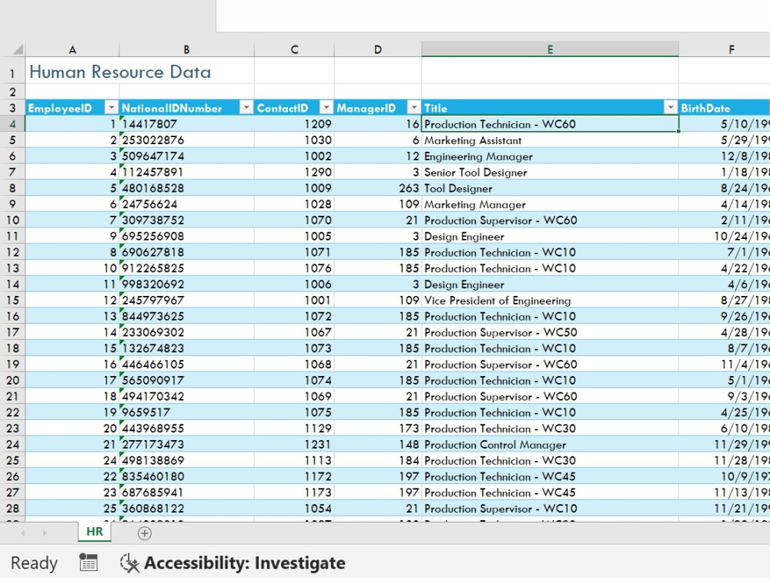Open the Title column filter dropdown
The height and width of the screenshot is (578, 770).
click(x=671, y=108)
